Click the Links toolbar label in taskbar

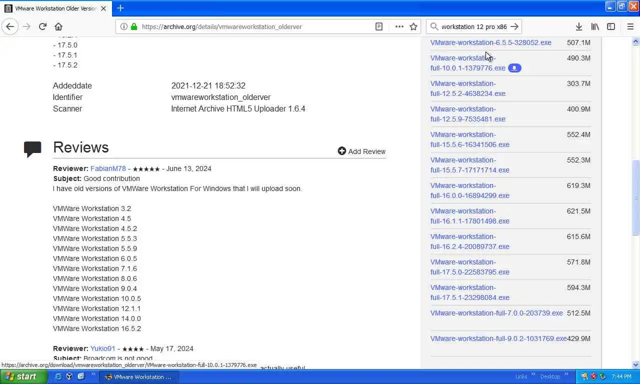(521, 376)
